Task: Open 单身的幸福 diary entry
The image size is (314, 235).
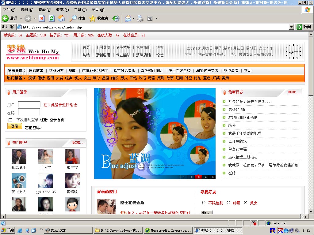Action: tap(238, 149)
